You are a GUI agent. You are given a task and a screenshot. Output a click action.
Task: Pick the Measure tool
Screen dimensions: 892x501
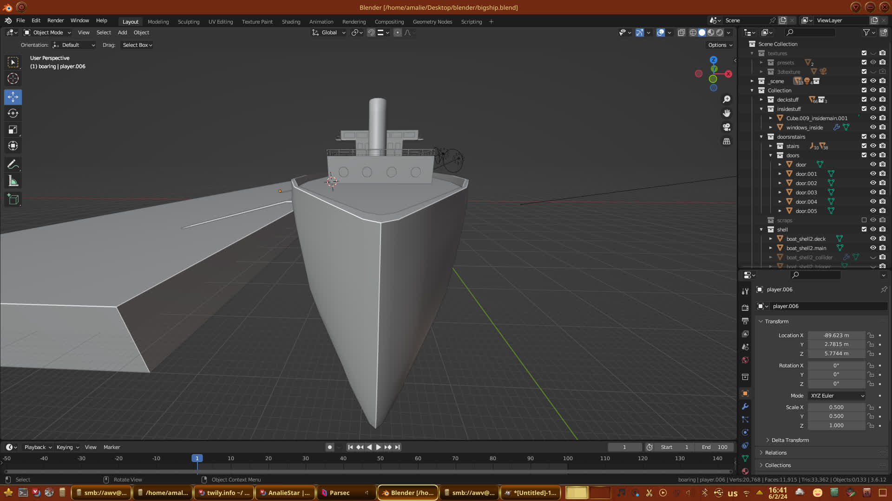pos(13,181)
